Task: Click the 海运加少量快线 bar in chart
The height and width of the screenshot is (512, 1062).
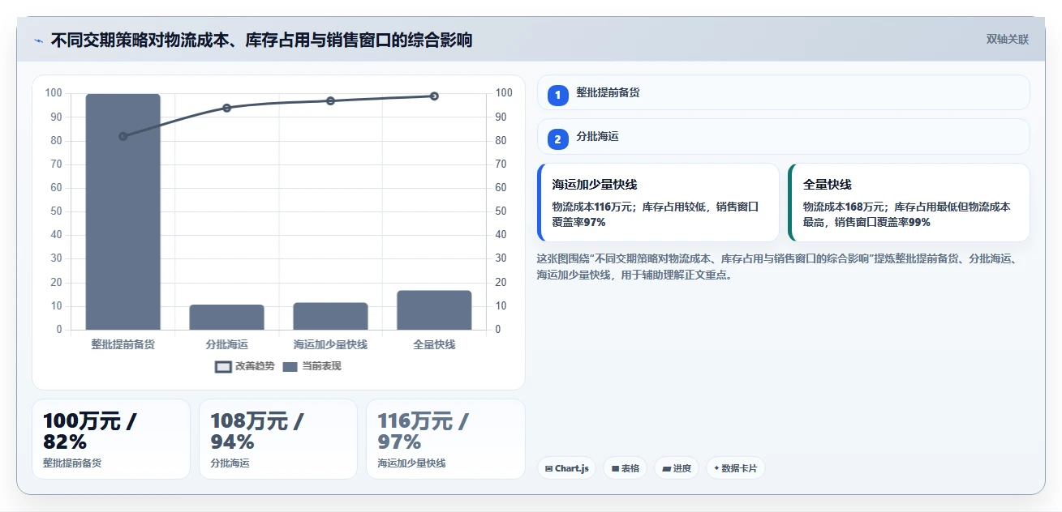Action: pos(330,316)
